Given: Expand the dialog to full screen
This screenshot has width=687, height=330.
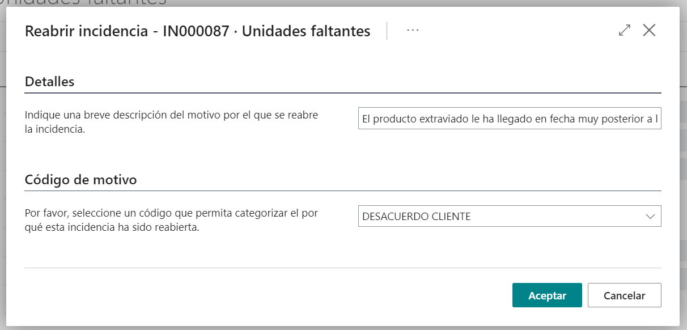Looking at the screenshot, I should [x=625, y=31].
